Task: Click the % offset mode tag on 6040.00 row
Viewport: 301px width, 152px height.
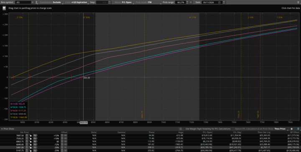Action: (35, 144)
